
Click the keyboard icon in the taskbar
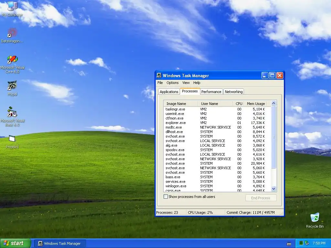tap(289, 244)
